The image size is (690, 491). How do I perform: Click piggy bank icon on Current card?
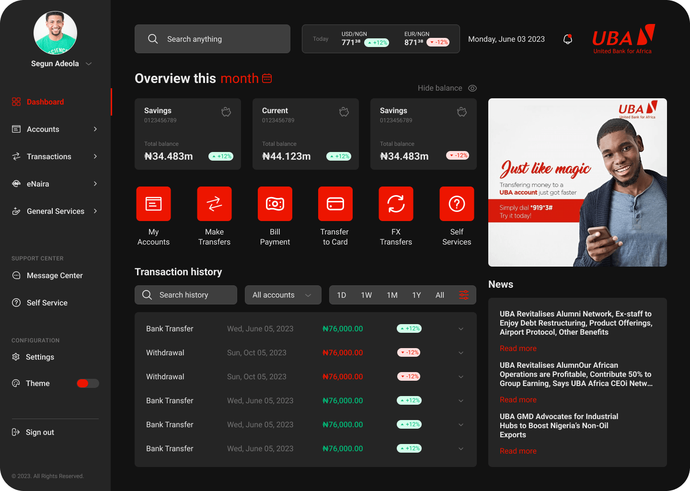pos(344,112)
